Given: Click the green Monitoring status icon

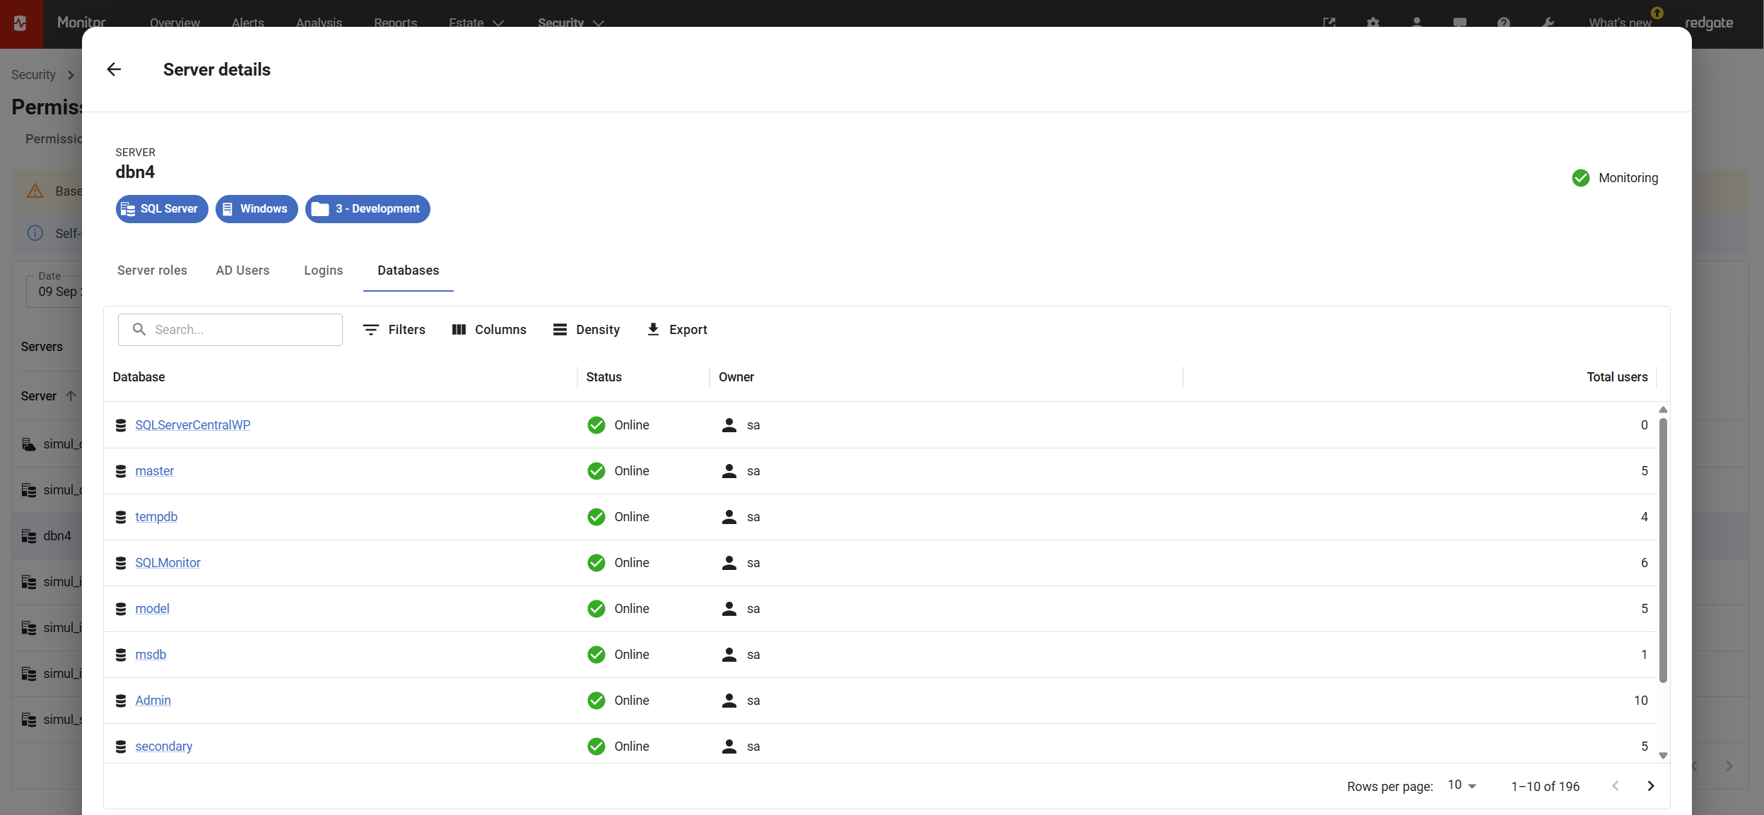Looking at the screenshot, I should [1581, 178].
